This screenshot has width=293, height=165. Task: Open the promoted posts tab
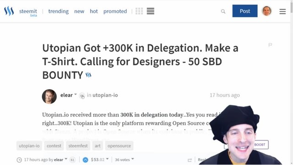(x=115, y=11)
